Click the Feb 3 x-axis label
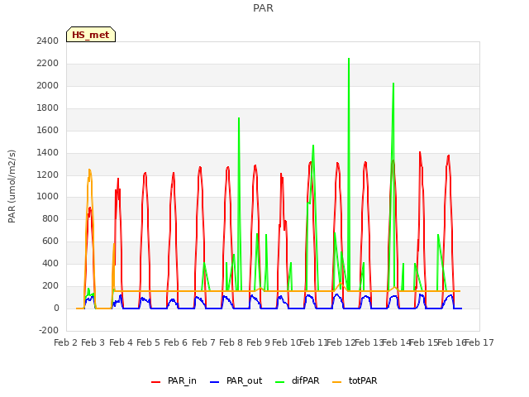Image resolution: width=529 pixels, height=397 pixels. [x=93, y=342]
